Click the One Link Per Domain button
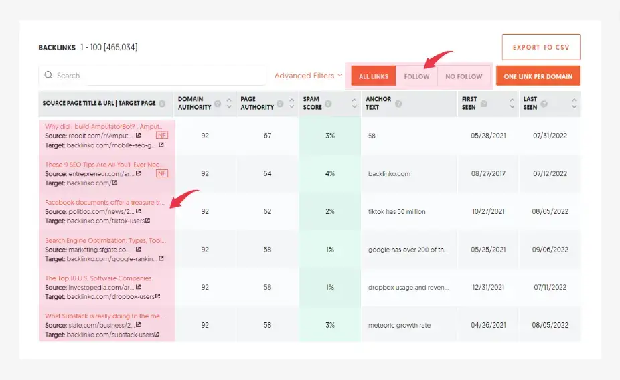 click(538, 76)
